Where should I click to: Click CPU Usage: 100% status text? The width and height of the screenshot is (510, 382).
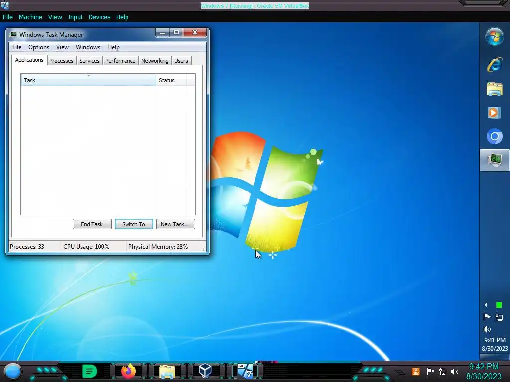pyautogui.click(x=86, y=247)
